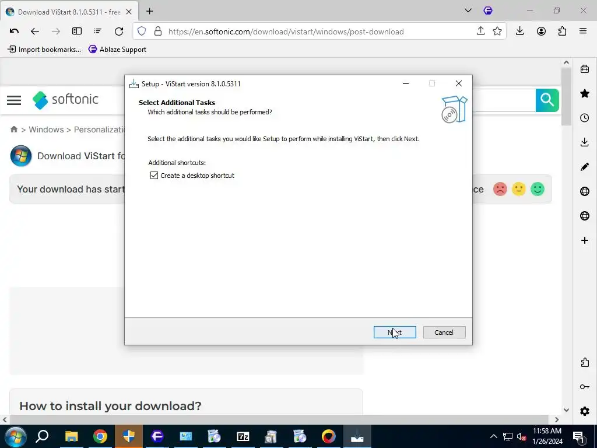The image size is (597, 448).
Task: Click Next in the ViStart setup
Action: (395, 332)
